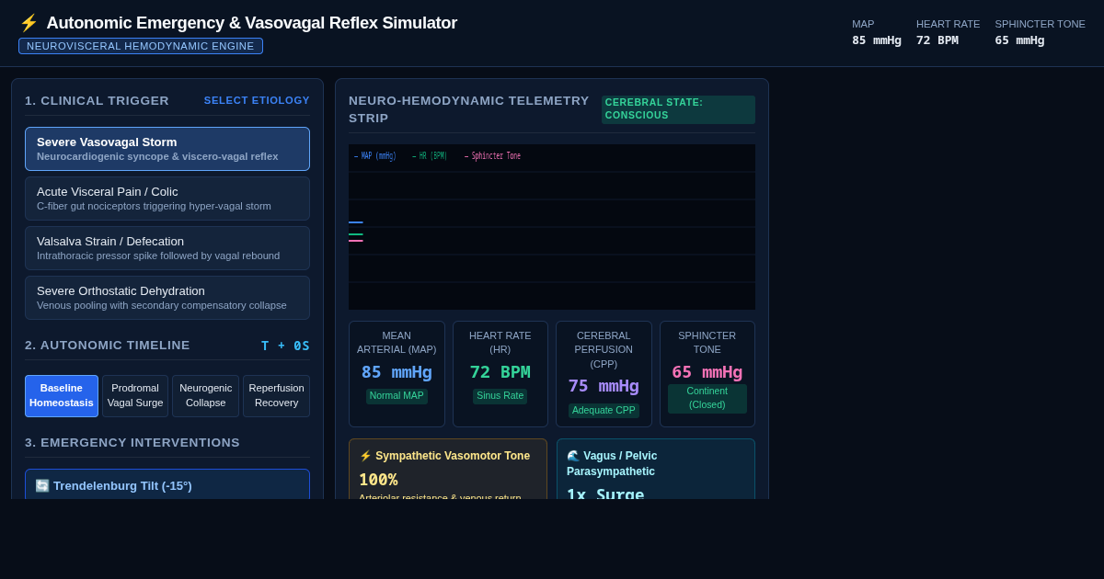Click header Sphincter Tone 65 mmHg readout
The height and width of the screenshot is (579, 1104).
tap(1040, 32)
